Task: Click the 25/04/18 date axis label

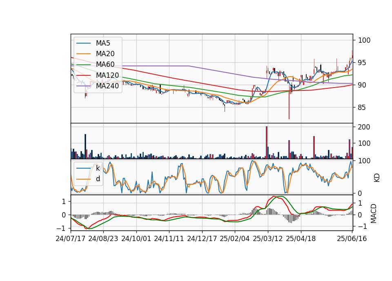Action: 301,239
